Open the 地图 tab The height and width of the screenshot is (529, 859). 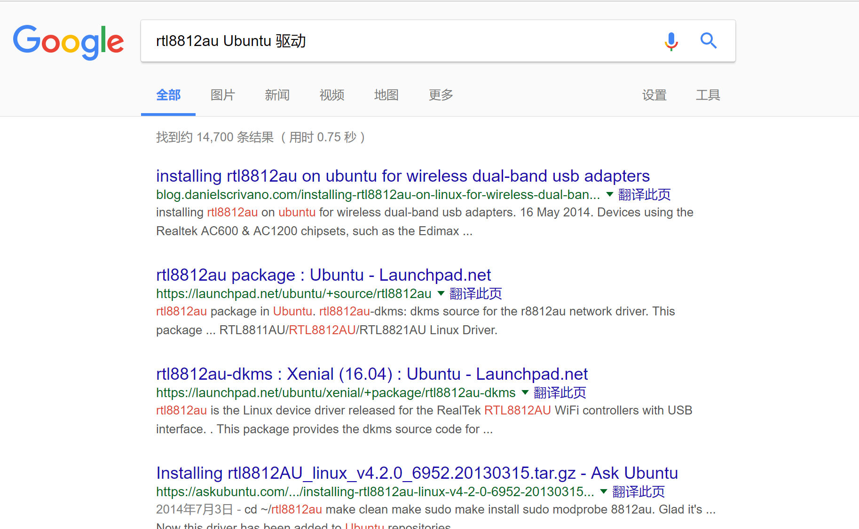pos(386,95)
